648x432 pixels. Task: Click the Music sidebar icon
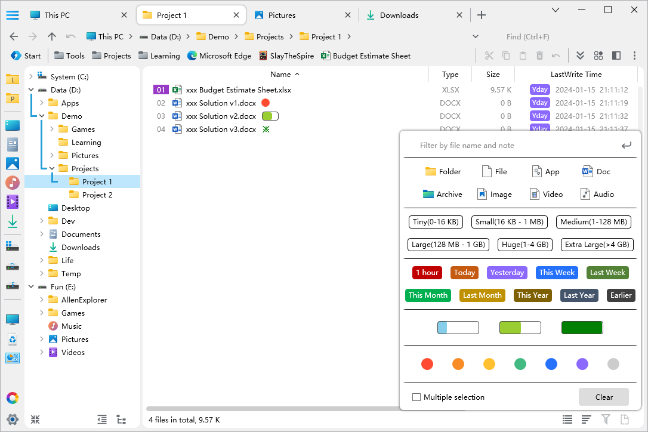[13, 183]
